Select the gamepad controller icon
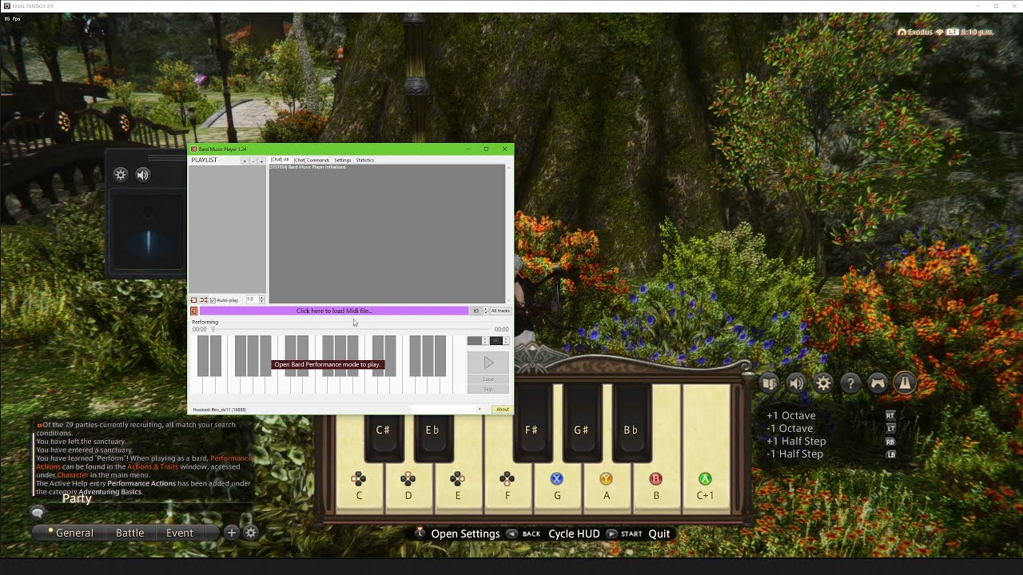The width and height of the screenshot is (1023, 575). coord(878,383)
